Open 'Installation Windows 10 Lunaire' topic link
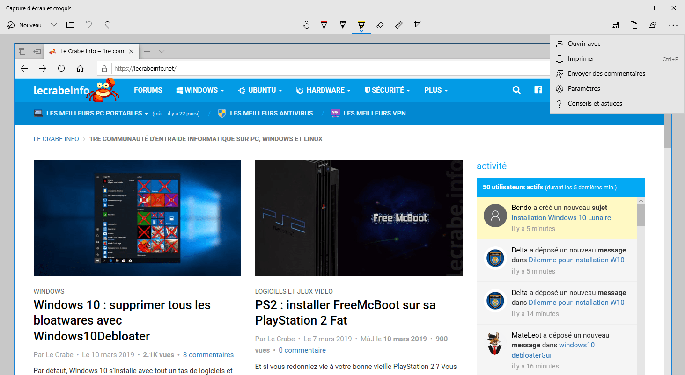685x375 pixels. coord(561,218)
